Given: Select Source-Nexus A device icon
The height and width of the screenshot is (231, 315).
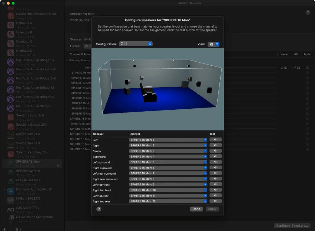Looking at the screenshot, I should [x=11, y=136].
